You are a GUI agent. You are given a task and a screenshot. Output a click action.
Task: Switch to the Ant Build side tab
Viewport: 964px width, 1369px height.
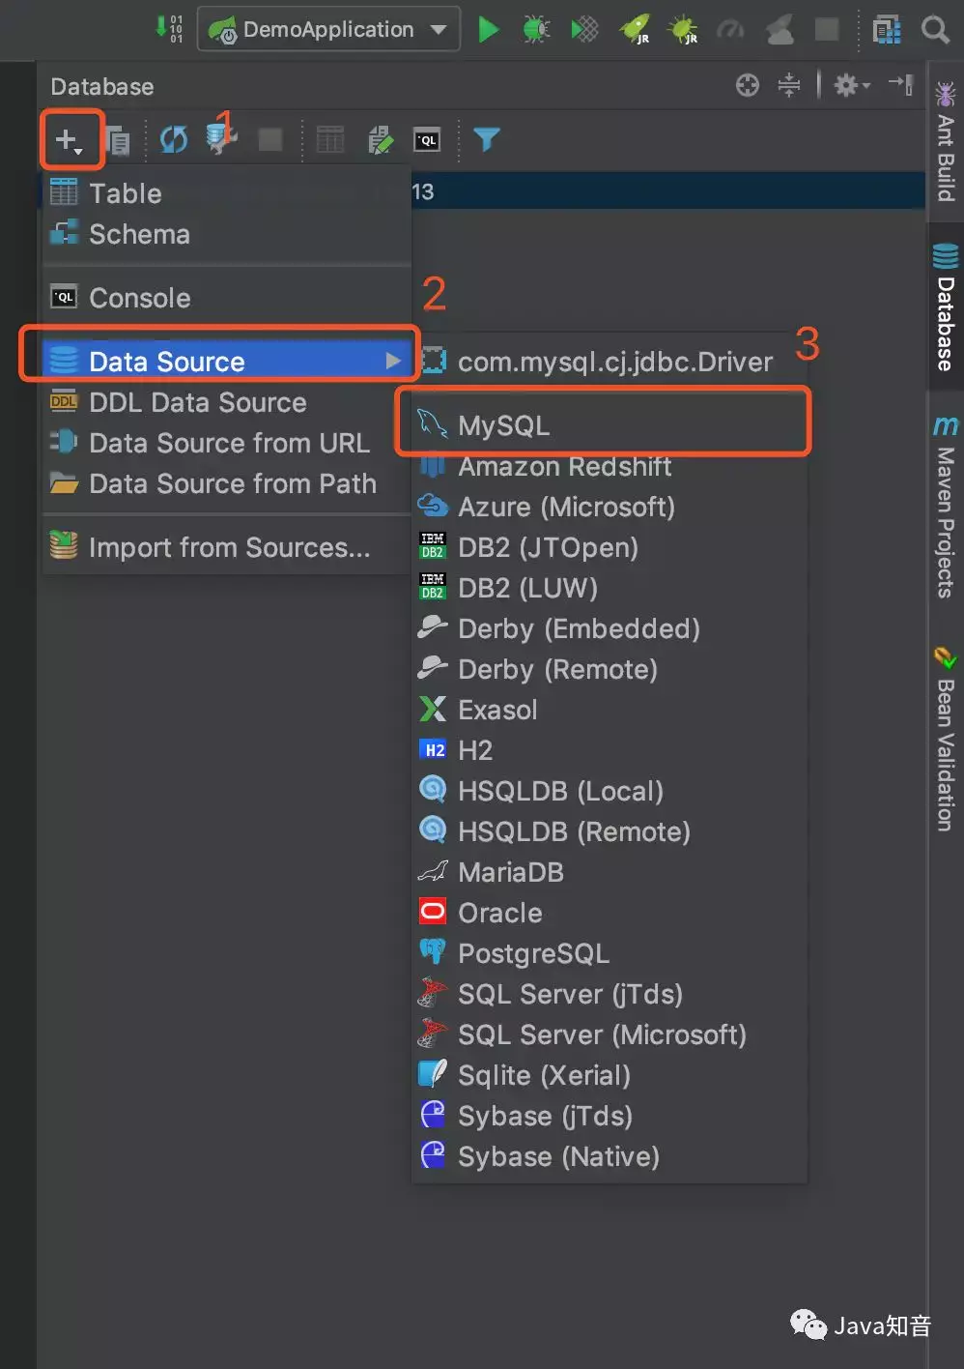(x=945, y=145)
